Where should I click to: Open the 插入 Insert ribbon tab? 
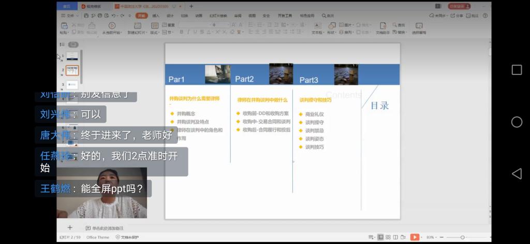click(x=156, y=16)
